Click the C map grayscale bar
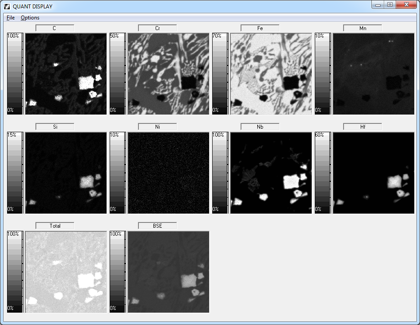This screenshot has height=325, width=420. point(15,74)
